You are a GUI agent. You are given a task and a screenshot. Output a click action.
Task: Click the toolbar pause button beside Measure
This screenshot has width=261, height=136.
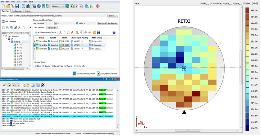point(81,6)
